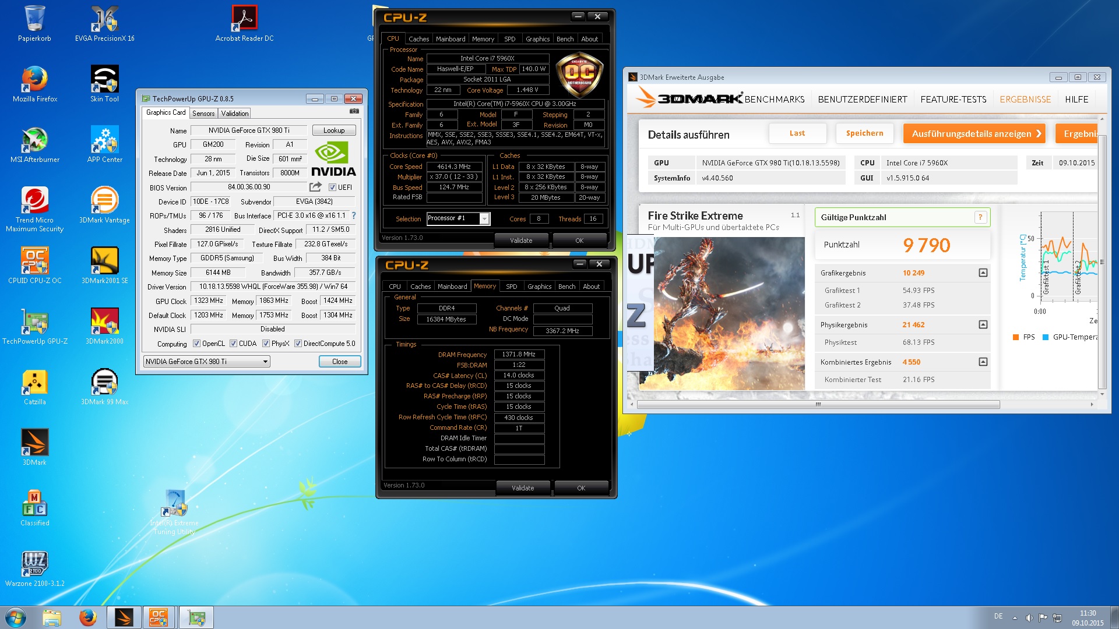
Task: Launch EVGA PrecisionX 16 desktop shortcut
Action: [x=105, y=23]
